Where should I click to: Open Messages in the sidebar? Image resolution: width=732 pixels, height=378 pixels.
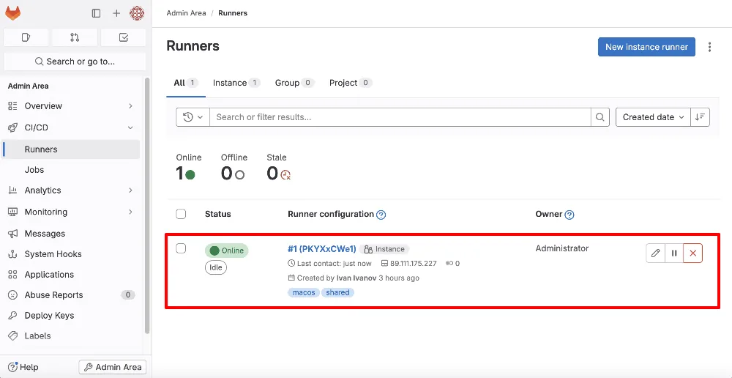point(71,234)
